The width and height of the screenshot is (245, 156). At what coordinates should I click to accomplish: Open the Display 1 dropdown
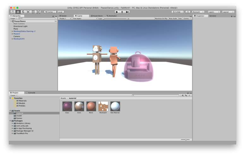[x=65, y=18]
